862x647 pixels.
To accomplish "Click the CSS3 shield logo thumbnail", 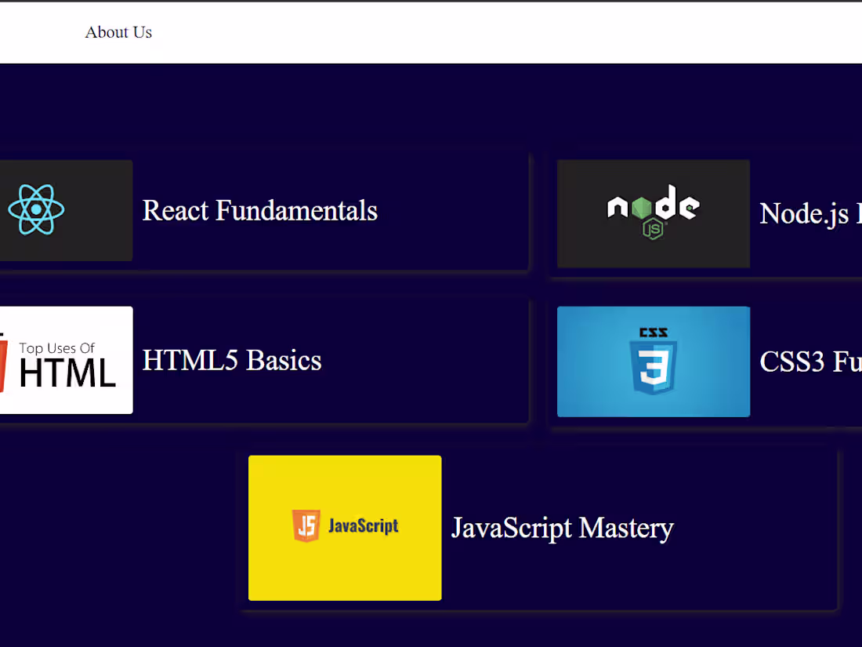I will 653,362.
